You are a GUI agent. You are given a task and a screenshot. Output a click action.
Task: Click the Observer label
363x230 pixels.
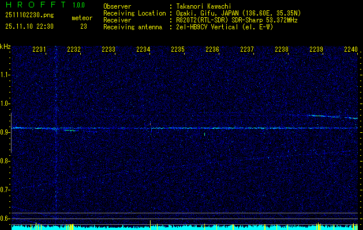click(x=117, y=6)
